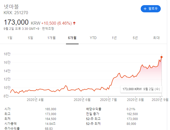Click the 52-주 최고 label
This screenshot has width=170, height=130.
tap(93, 119)
